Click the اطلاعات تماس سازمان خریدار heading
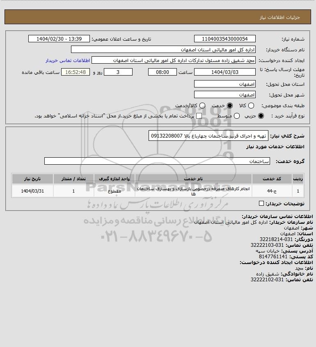316x347 pixels. click(x=277, y=216)
